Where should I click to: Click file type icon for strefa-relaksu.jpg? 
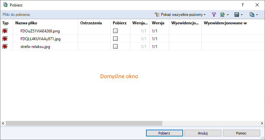tap(5, 46)
